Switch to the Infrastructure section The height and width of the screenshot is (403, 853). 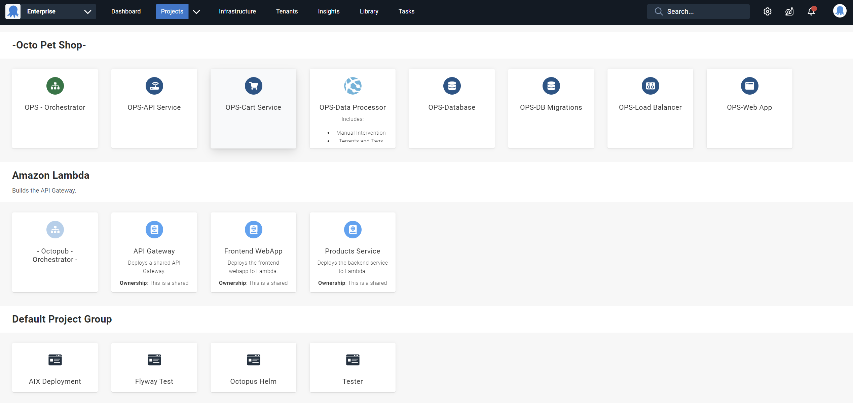(x=237, y=11)
